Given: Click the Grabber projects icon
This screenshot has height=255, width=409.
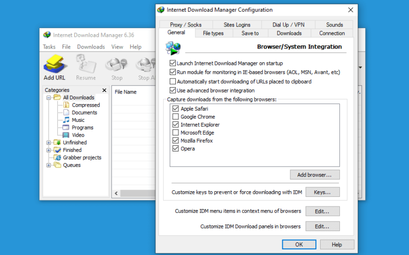Looking at the screenshot, I should [57, 158].
